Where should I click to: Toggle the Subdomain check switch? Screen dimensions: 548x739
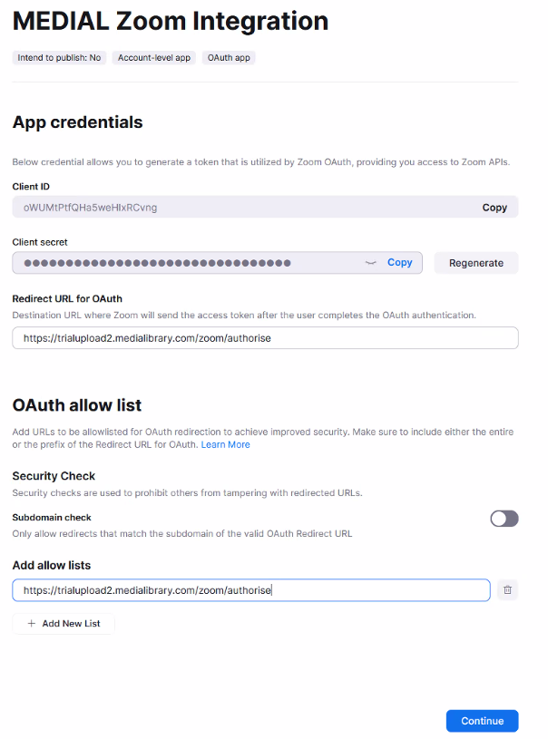[x=504, y=519]
